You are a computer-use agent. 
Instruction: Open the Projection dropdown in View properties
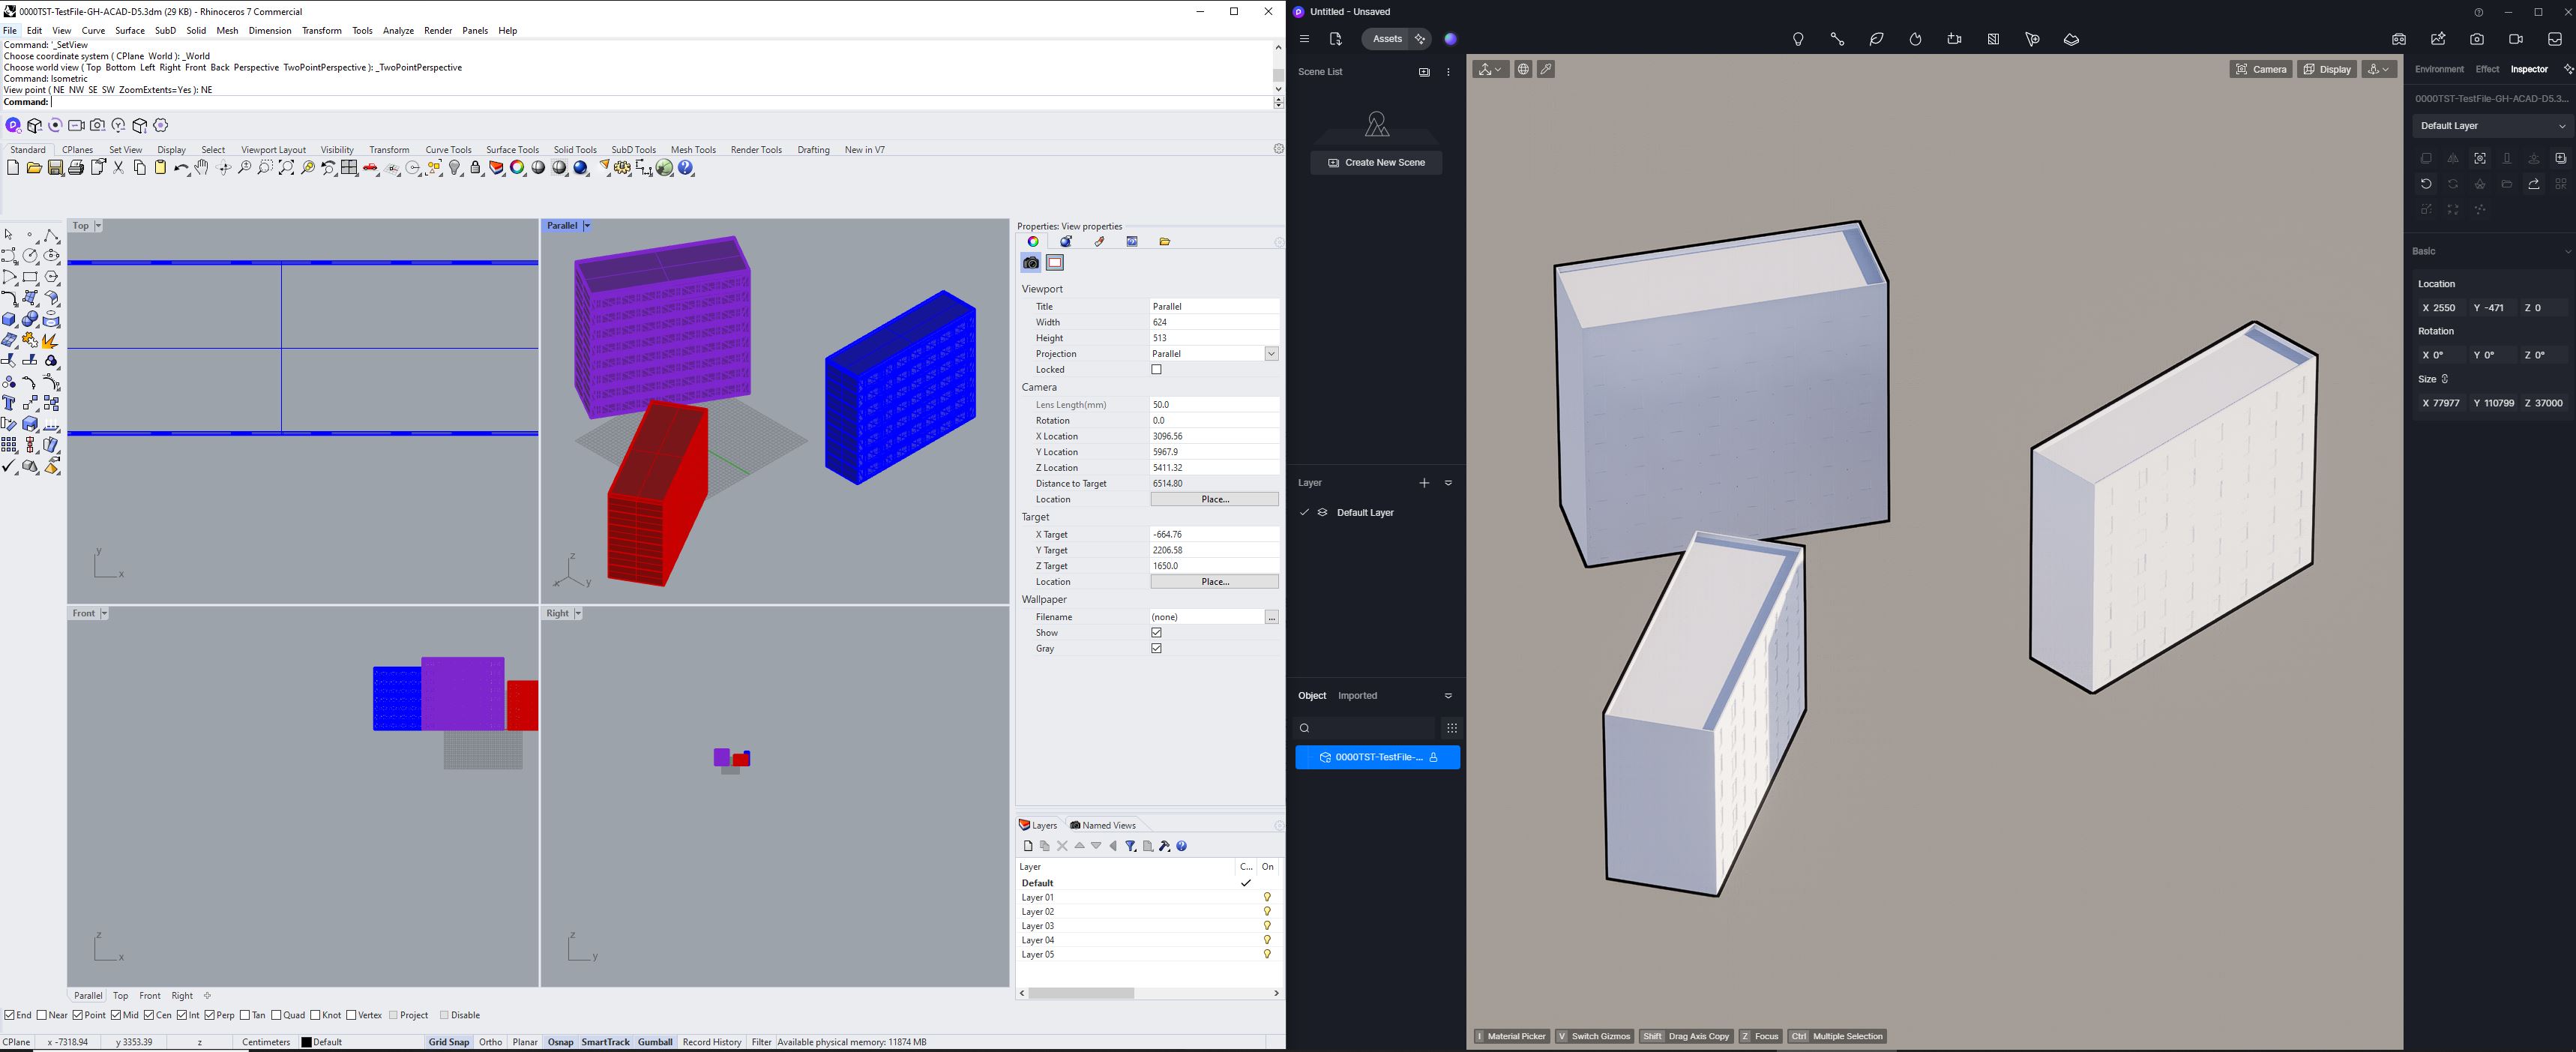tap(1271, 354)
